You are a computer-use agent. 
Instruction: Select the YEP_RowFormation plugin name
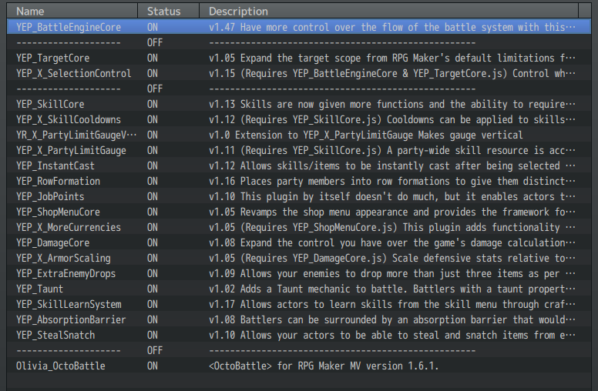coord(58,181)
